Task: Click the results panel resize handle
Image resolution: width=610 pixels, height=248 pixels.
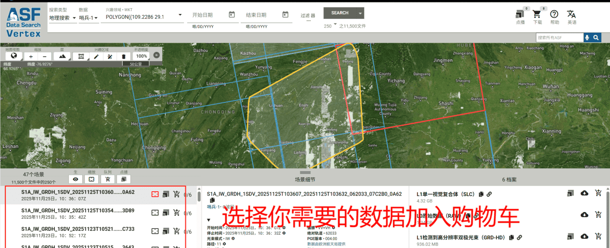Action: [305, 172]
